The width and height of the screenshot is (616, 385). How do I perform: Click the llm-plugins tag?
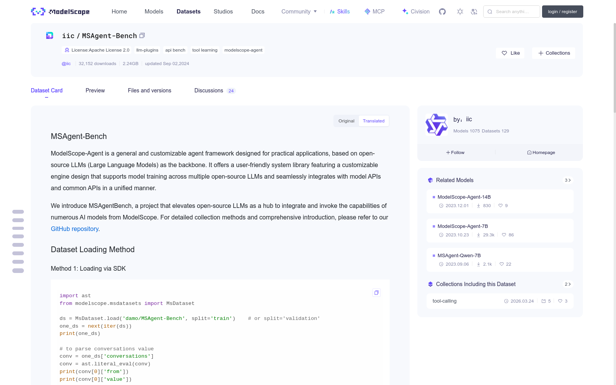[x=147, y=50]
